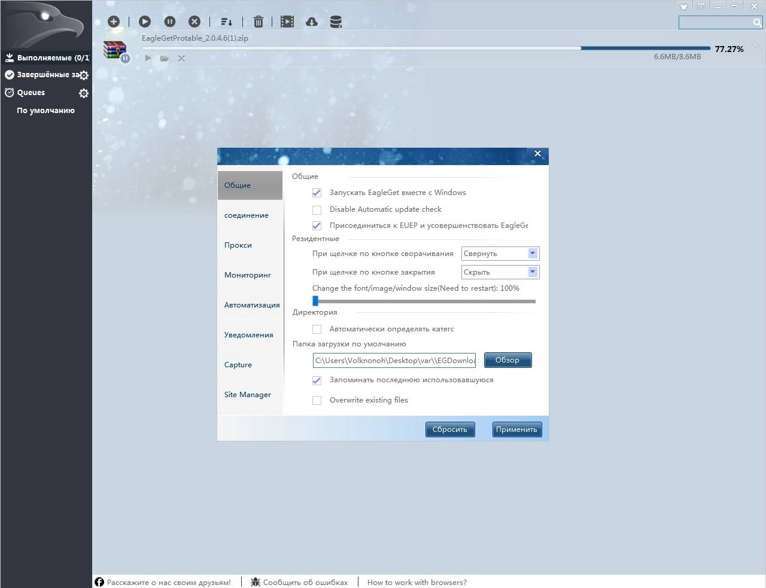Viewport: 766px width, 588px height.
Task: Toggle 'Запускать EagleGet вместе с Windows' checkbox
Action: pos(317,193)
